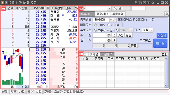Expand the 종목번호 150H9000 dropdown
This screenshot has height=95, width=170.
(111, 20)
